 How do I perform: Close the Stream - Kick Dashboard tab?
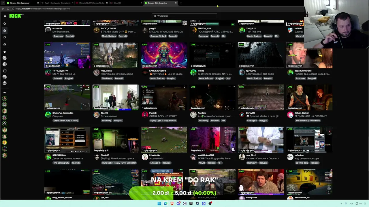click(38, 3)
